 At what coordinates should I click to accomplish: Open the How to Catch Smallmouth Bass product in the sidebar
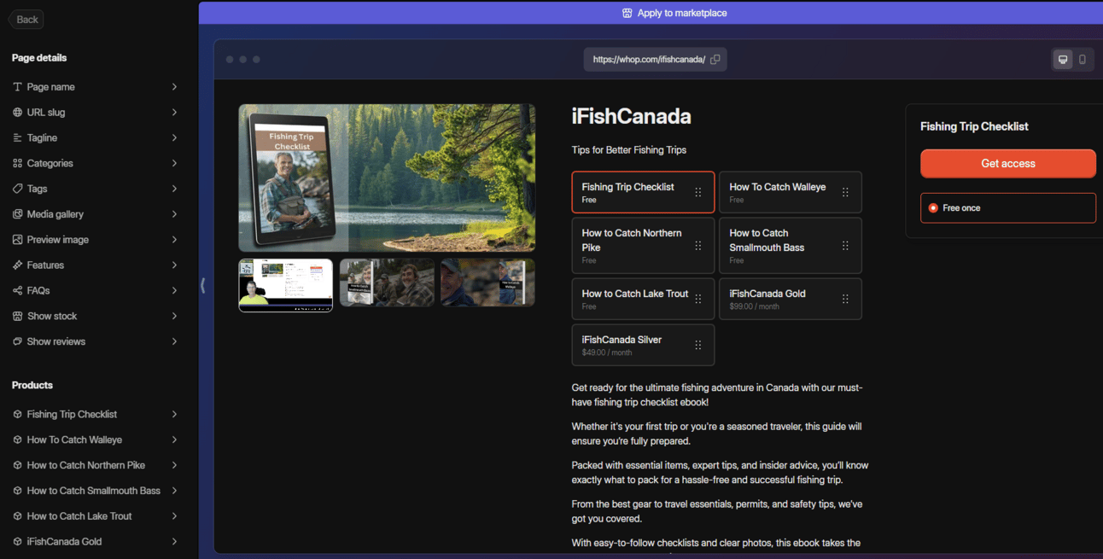(x=96, y=491)
